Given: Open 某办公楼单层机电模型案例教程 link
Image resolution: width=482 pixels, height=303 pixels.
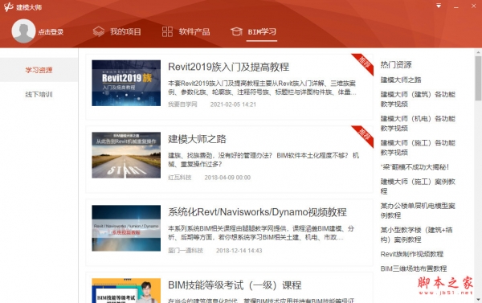Looking at the screenshot, I should [418, 211].
